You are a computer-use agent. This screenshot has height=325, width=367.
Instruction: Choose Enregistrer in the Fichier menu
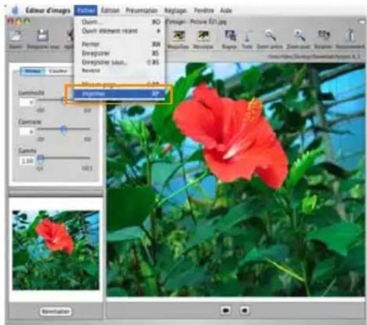[x=120, y=53]
